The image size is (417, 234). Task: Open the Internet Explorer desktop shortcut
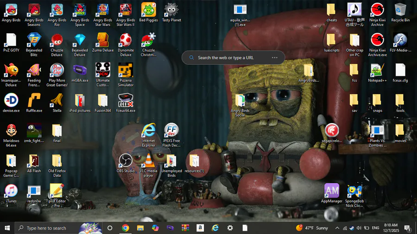coord(148,135)
